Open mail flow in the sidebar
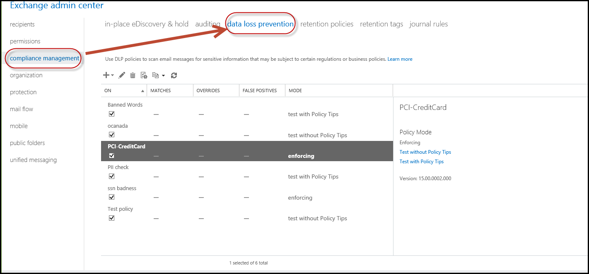The image size is (589, 274). [x=22, y=109]
